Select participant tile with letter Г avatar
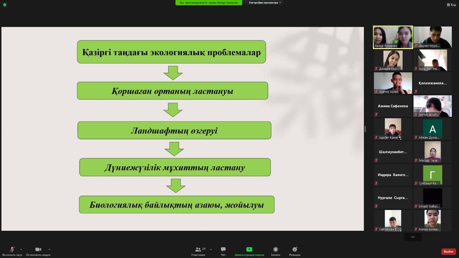 [x=432, y=175]
